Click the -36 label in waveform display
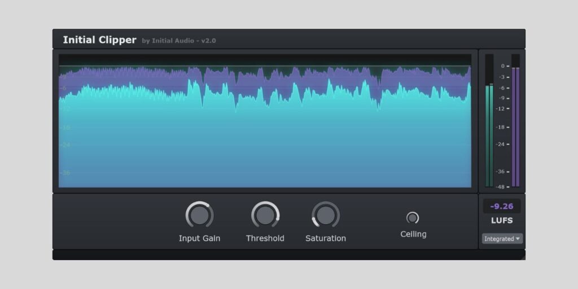Viewport: 578px width, 289px height. (66, 173)
